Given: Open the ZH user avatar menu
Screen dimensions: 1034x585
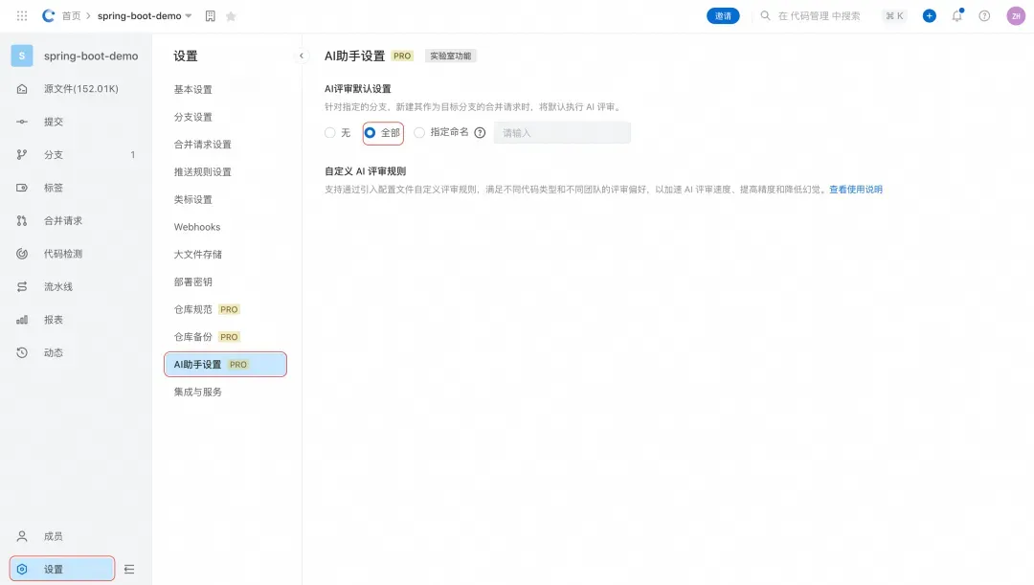Looking at the screenshot, I should [1016, 16].
